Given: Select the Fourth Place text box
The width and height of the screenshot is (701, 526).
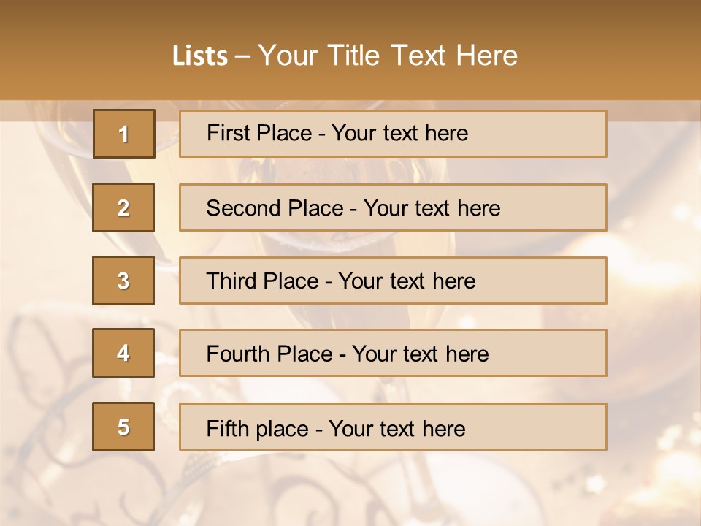Looking at the screenshot, I should (x=393, y=353).
